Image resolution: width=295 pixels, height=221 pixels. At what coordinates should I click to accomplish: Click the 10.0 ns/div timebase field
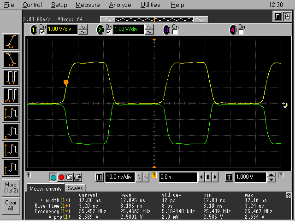[120, 177]
